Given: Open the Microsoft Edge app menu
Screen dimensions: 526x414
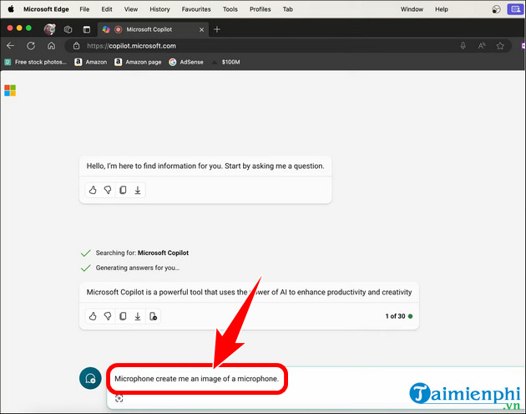Looking at the screenshot, I should pos(46,9).
